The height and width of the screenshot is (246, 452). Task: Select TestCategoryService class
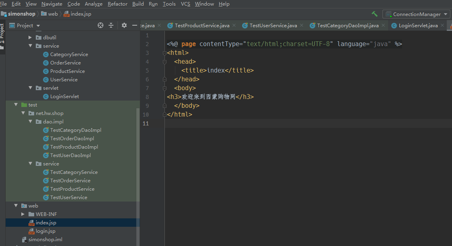pos(74,172)
